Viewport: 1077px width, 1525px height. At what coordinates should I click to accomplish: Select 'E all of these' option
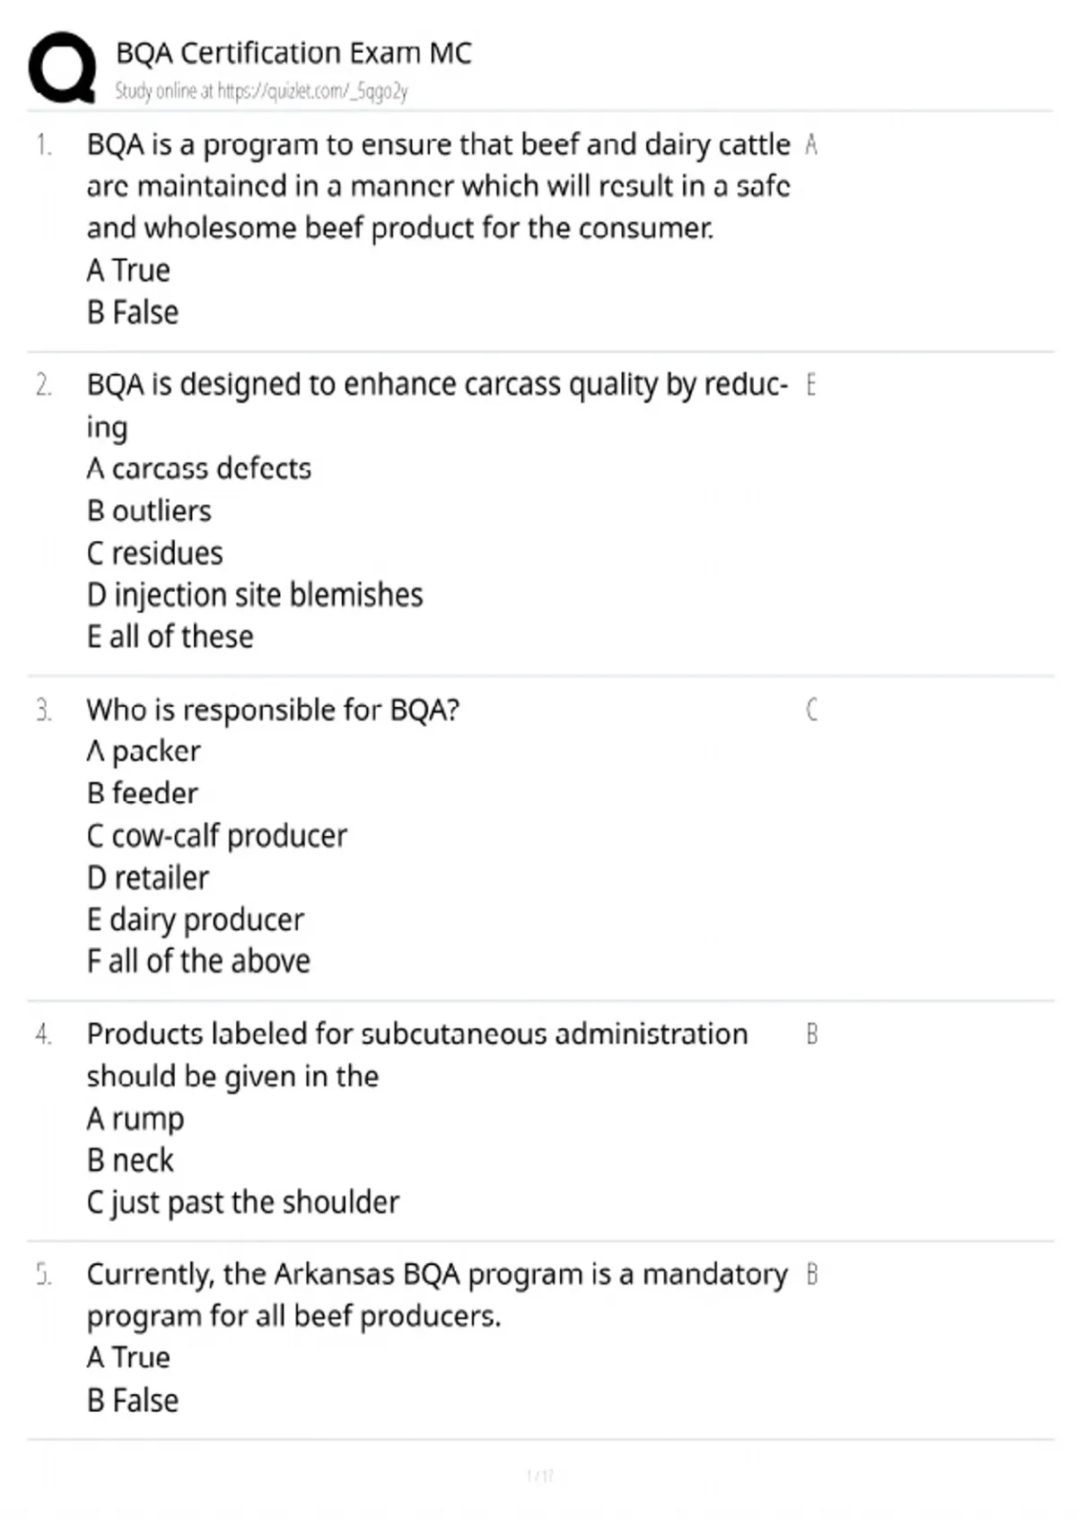click(171, 637)
